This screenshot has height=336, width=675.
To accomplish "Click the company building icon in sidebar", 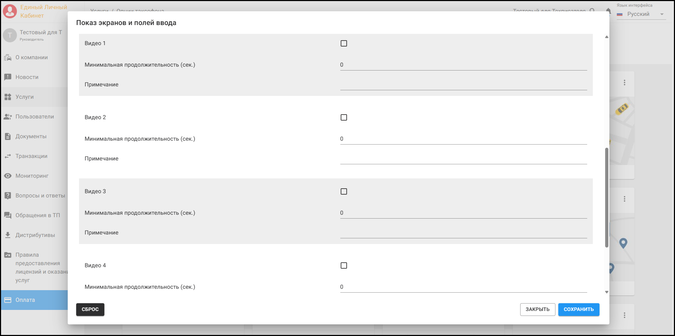I will click(x=8, y=57).
